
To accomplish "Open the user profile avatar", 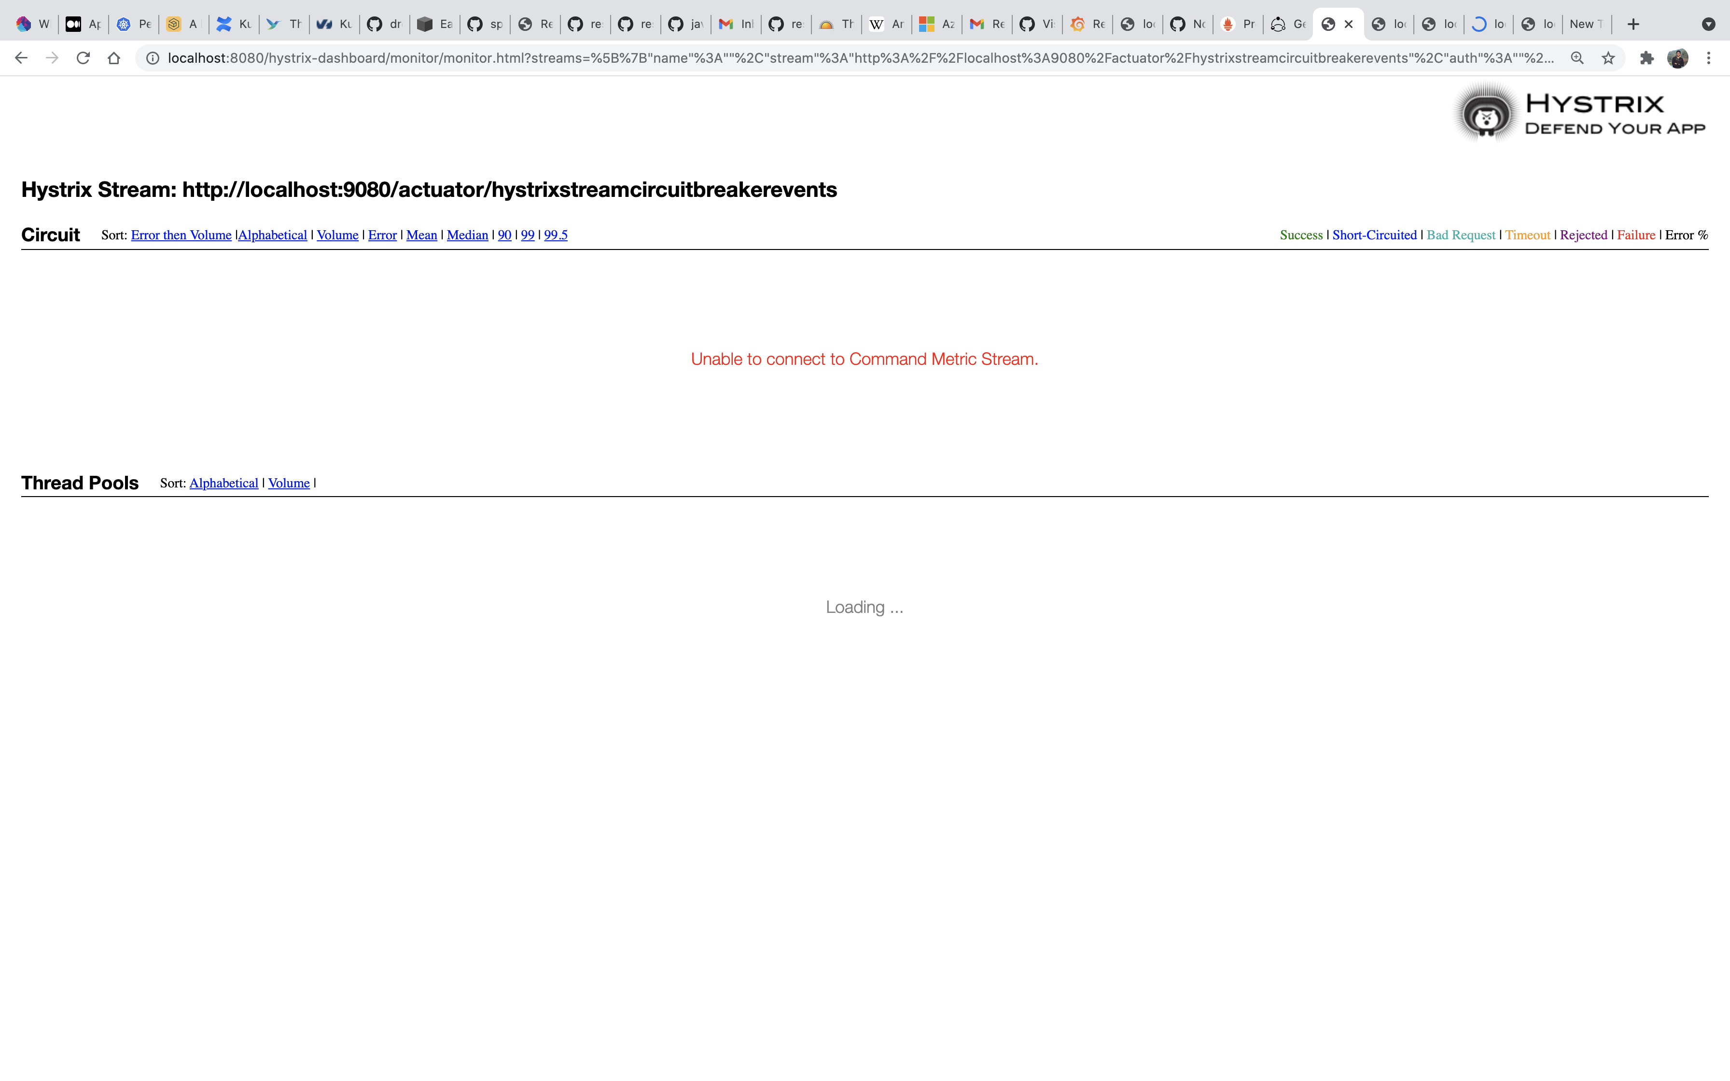I will click(x=1677, y=58).
